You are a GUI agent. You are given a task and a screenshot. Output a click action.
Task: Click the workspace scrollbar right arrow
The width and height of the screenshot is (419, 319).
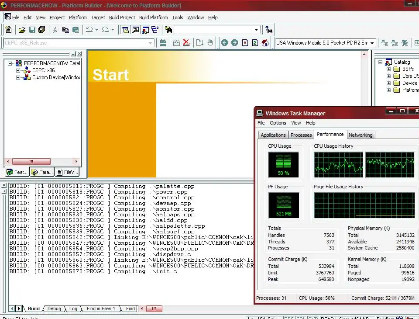coord(76,161)
